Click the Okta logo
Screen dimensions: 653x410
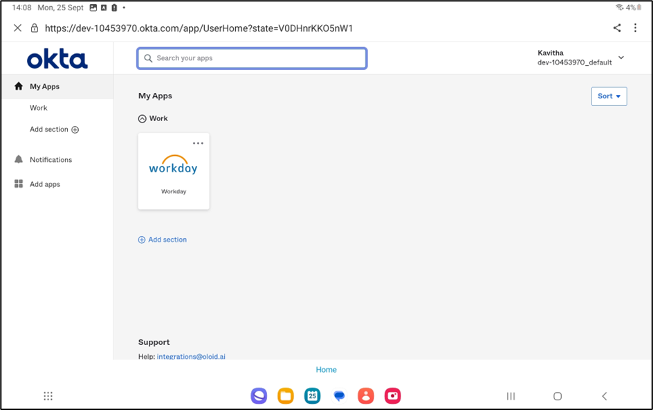click(57, 59)
